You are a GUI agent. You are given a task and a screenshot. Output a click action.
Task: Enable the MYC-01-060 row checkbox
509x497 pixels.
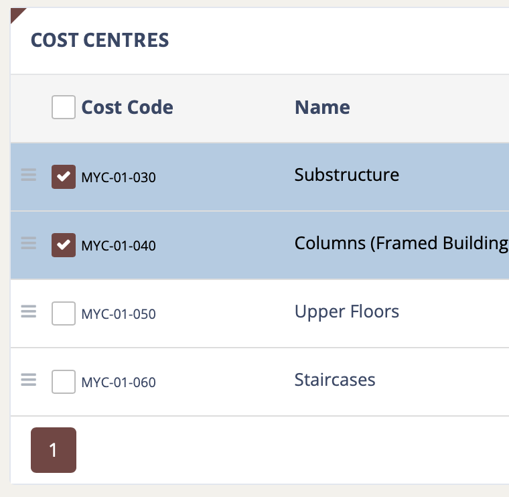[x=64, y=382]
